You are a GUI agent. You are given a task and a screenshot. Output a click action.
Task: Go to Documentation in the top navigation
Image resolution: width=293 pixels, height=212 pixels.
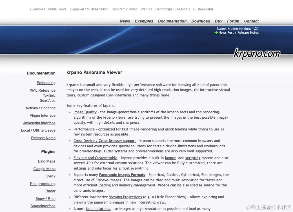(x=172, y=21)
